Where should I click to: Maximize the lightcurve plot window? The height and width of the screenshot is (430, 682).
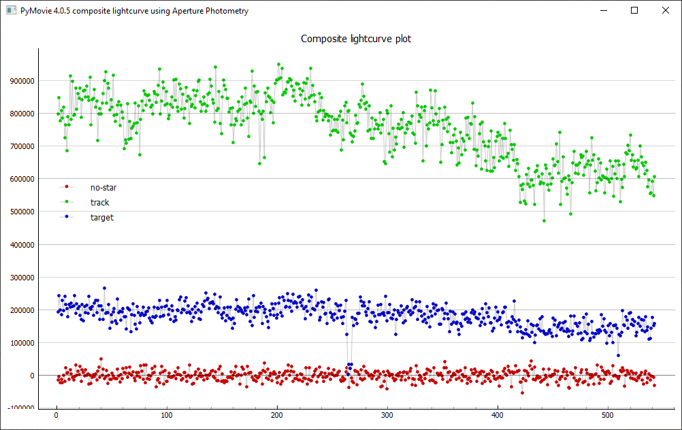click(x=634, y=11)
